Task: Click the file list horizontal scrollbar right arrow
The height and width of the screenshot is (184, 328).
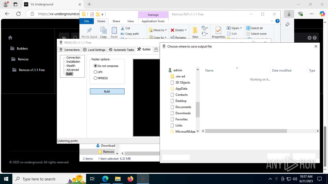Action: click(x=317, y=131)
